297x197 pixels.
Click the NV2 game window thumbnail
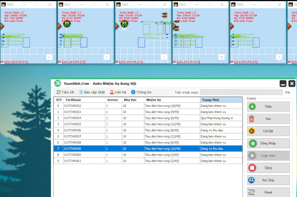pyautogui.click(x=143, y=33)
